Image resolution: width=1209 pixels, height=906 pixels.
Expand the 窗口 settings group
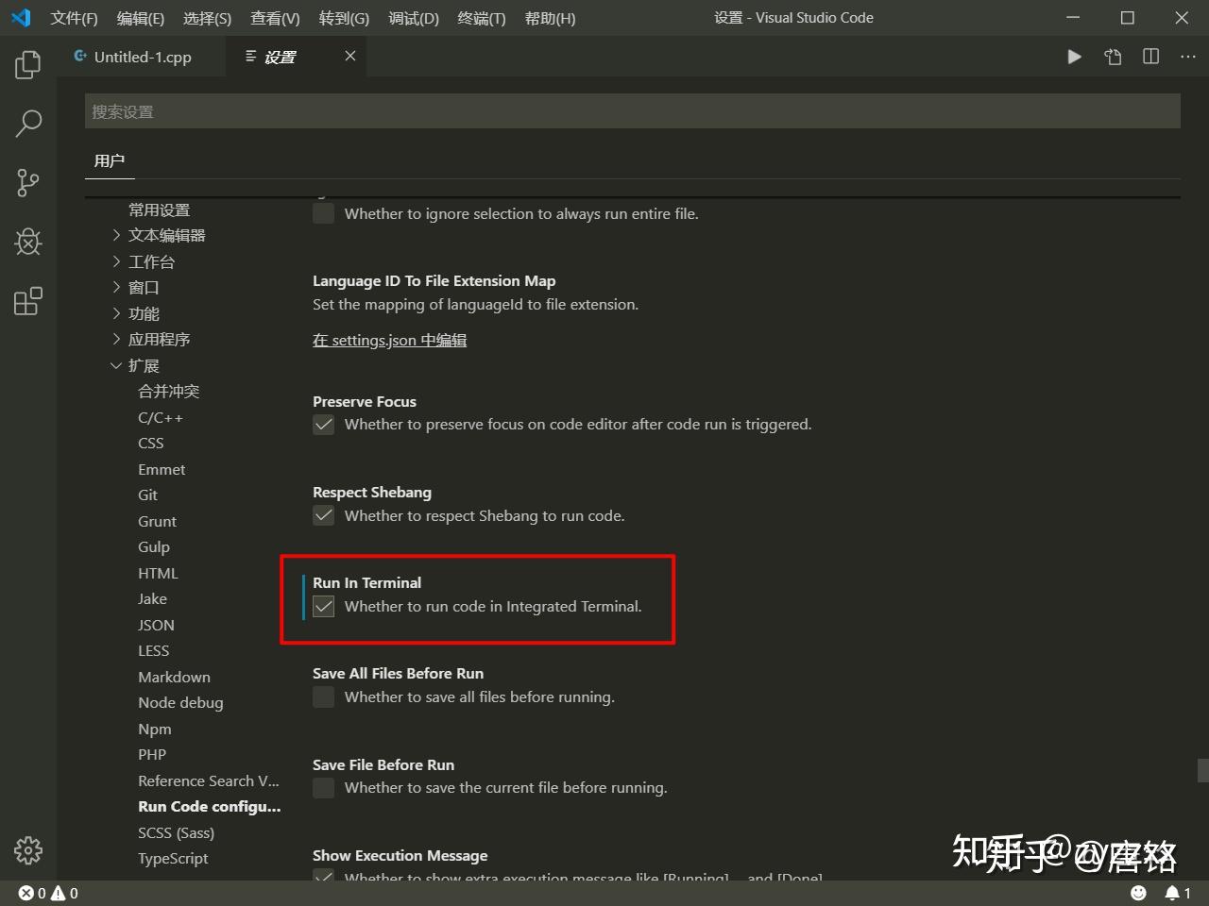point(117,287)
